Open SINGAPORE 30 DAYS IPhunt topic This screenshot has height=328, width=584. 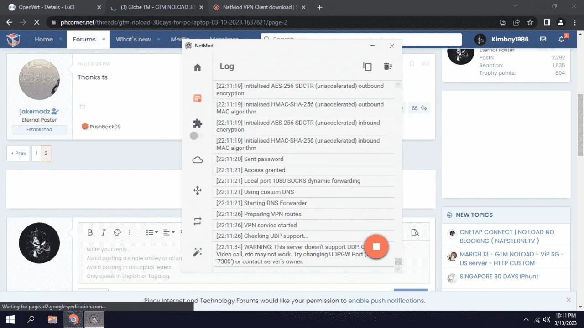click(499, 276)
